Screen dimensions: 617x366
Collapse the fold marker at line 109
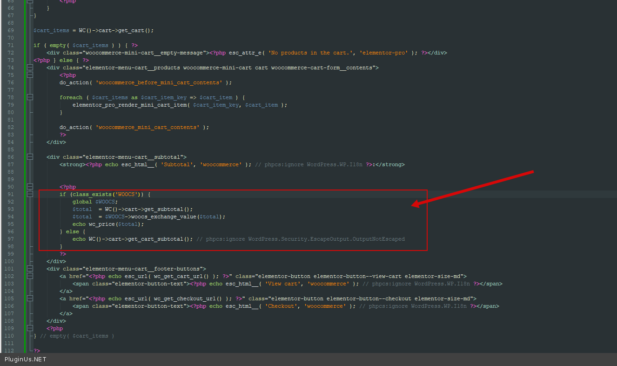pyautogui.click(x=30, y=328)
